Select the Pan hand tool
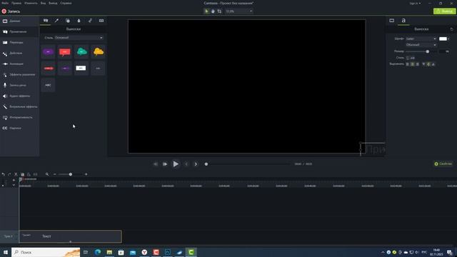Viewport: 457px width, 257px height. pos(213,11)
